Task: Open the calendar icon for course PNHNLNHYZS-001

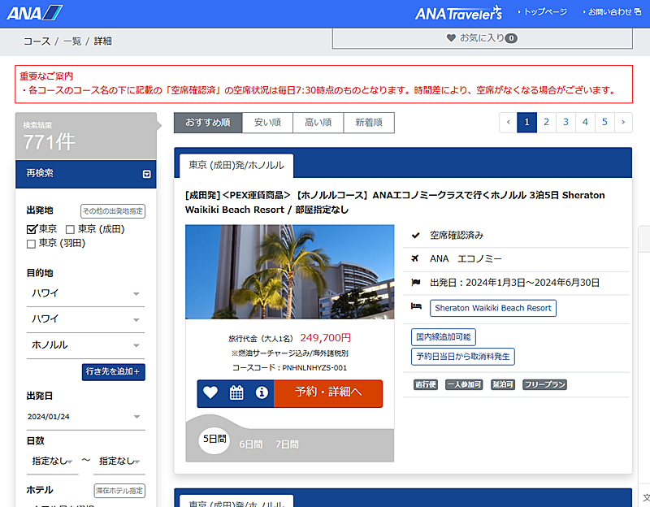Action: click(x=236, y=392)
